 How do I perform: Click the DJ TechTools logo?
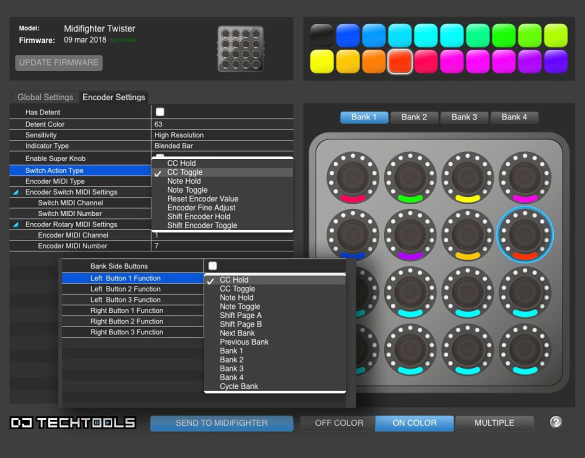pos(73,422)
